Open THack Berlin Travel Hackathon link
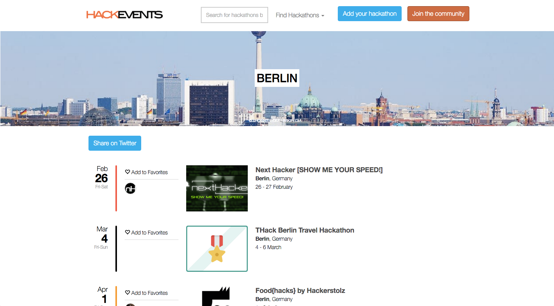The image size is (554, 306). pos(305,230)
